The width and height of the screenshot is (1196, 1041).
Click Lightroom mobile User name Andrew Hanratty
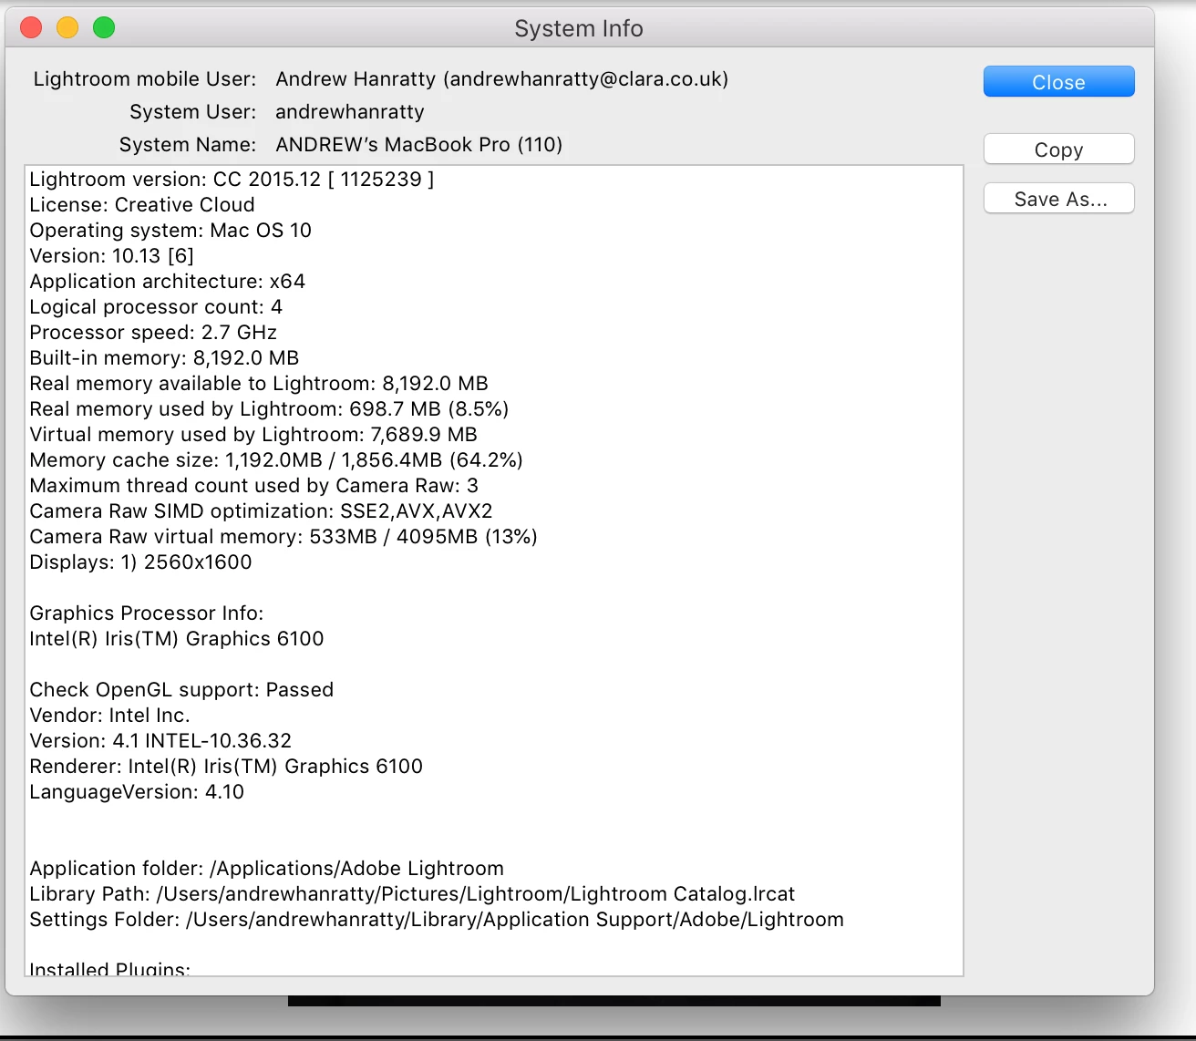(502, 78)
